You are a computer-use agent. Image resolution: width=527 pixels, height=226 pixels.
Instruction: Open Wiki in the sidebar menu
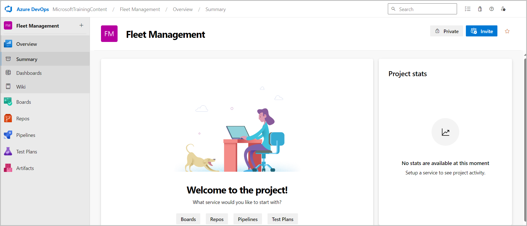click(45, 87)
